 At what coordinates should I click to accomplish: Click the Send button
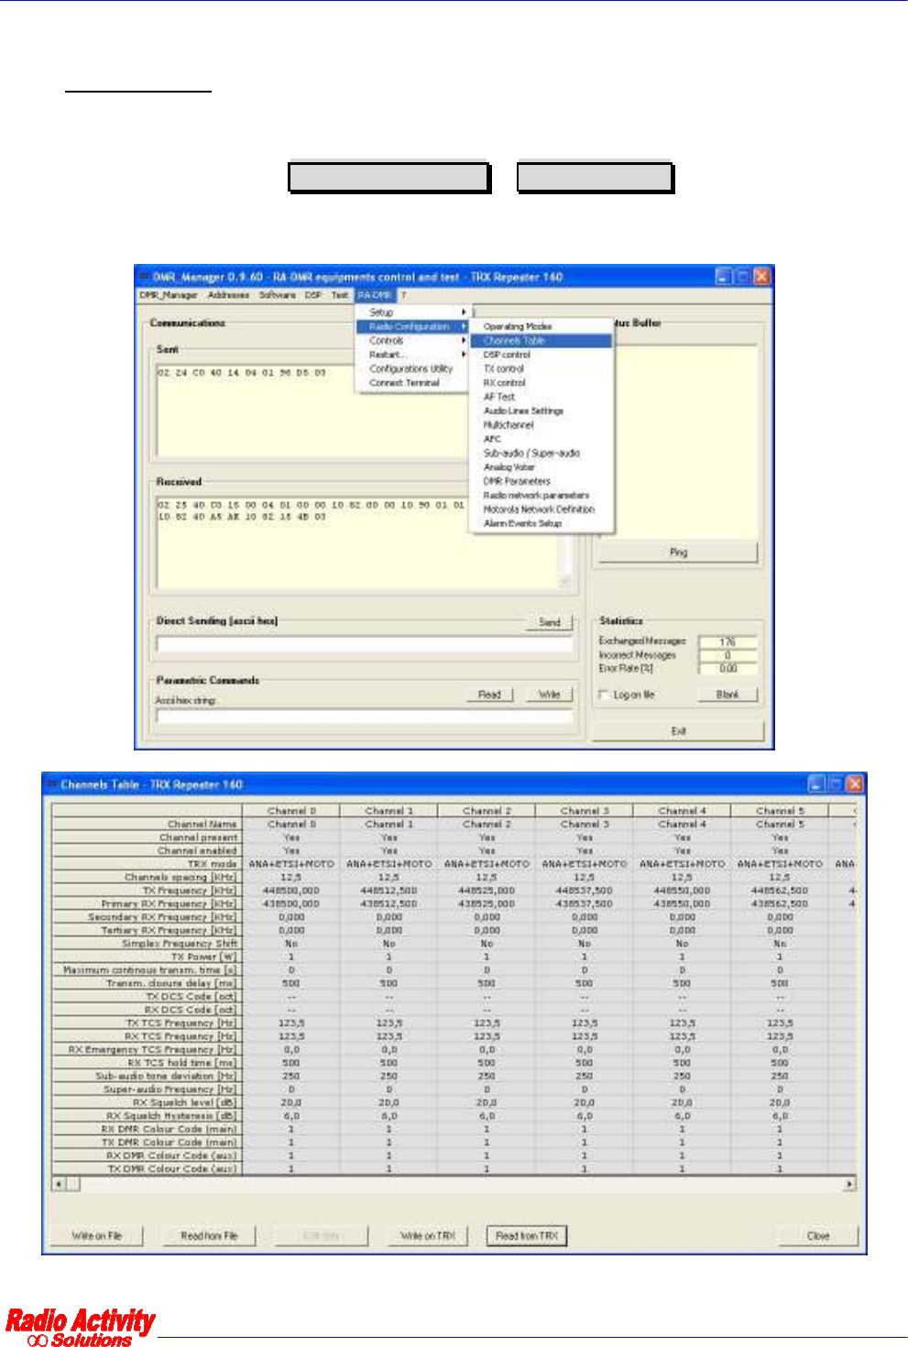[550, 622]
